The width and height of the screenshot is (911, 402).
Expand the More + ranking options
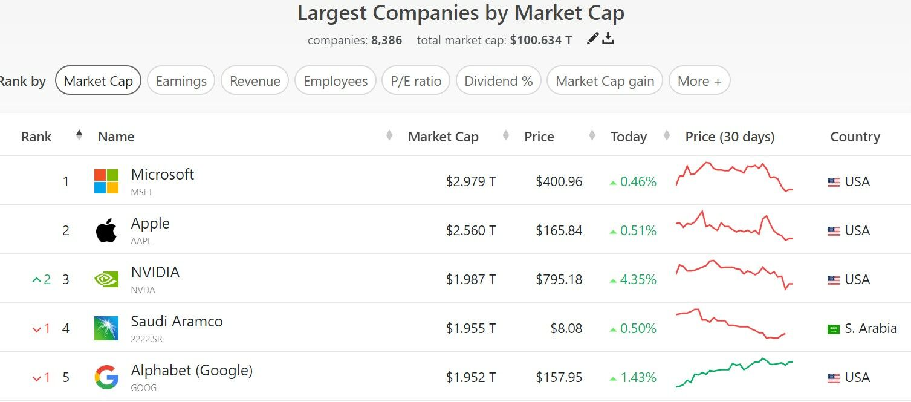point(699,81)
